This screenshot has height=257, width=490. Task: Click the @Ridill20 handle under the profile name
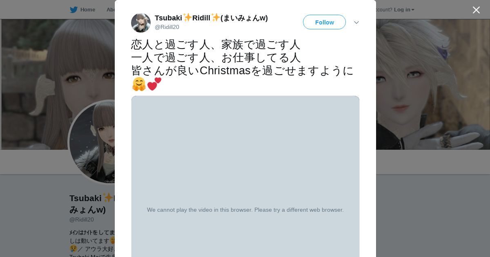(x=82, y=219)
